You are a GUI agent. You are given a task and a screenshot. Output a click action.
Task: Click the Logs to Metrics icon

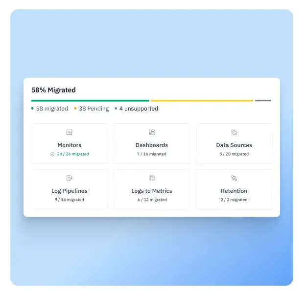tap(152, 178)
